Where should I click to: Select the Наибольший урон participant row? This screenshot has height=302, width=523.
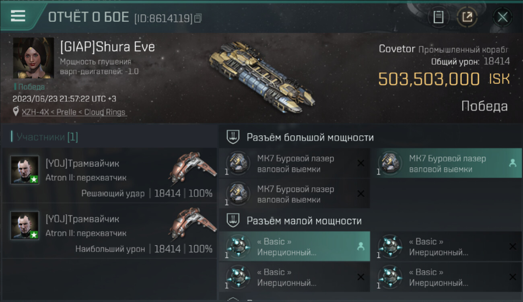tap(109, 230)
